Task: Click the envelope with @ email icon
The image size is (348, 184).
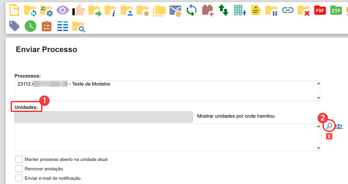Action: click(x=175, y=11)
